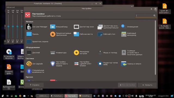Launch Lite Upgrade
Image resolution: width=174 pixels, height=98 pixels.
35,64
